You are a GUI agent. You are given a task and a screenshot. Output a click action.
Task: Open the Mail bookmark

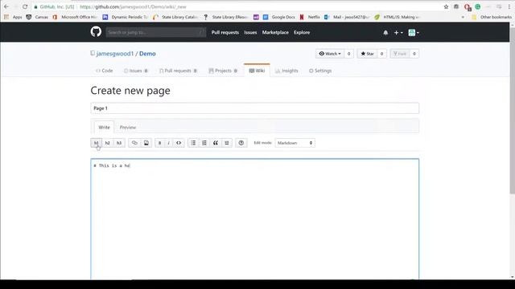click(x=347, y=17)
